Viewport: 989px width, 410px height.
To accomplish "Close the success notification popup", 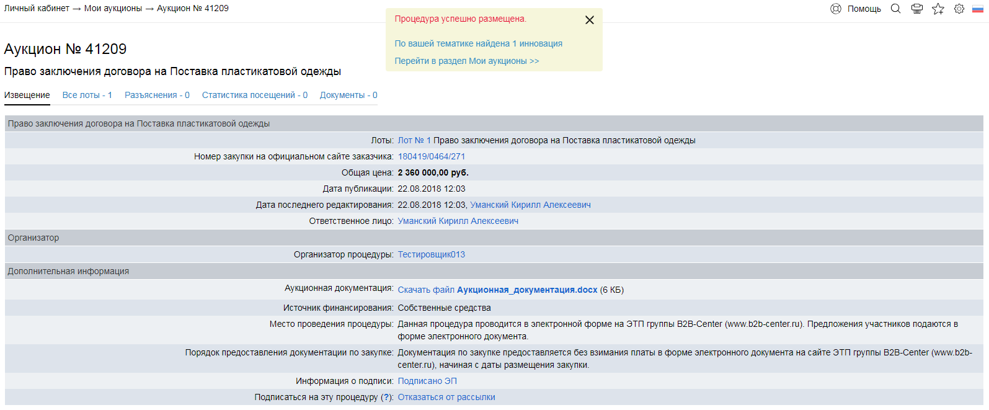I will coord(590,20).
